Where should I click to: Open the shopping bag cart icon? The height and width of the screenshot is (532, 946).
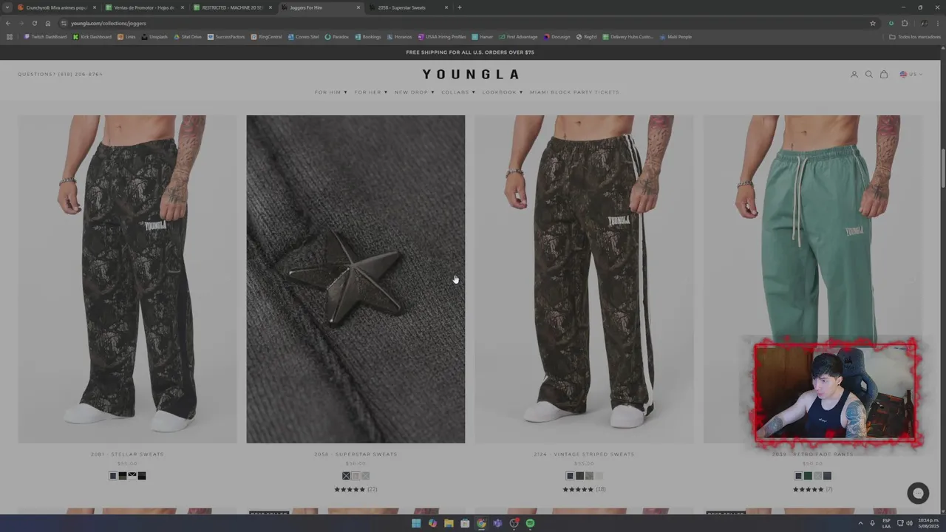click(884, 75)
